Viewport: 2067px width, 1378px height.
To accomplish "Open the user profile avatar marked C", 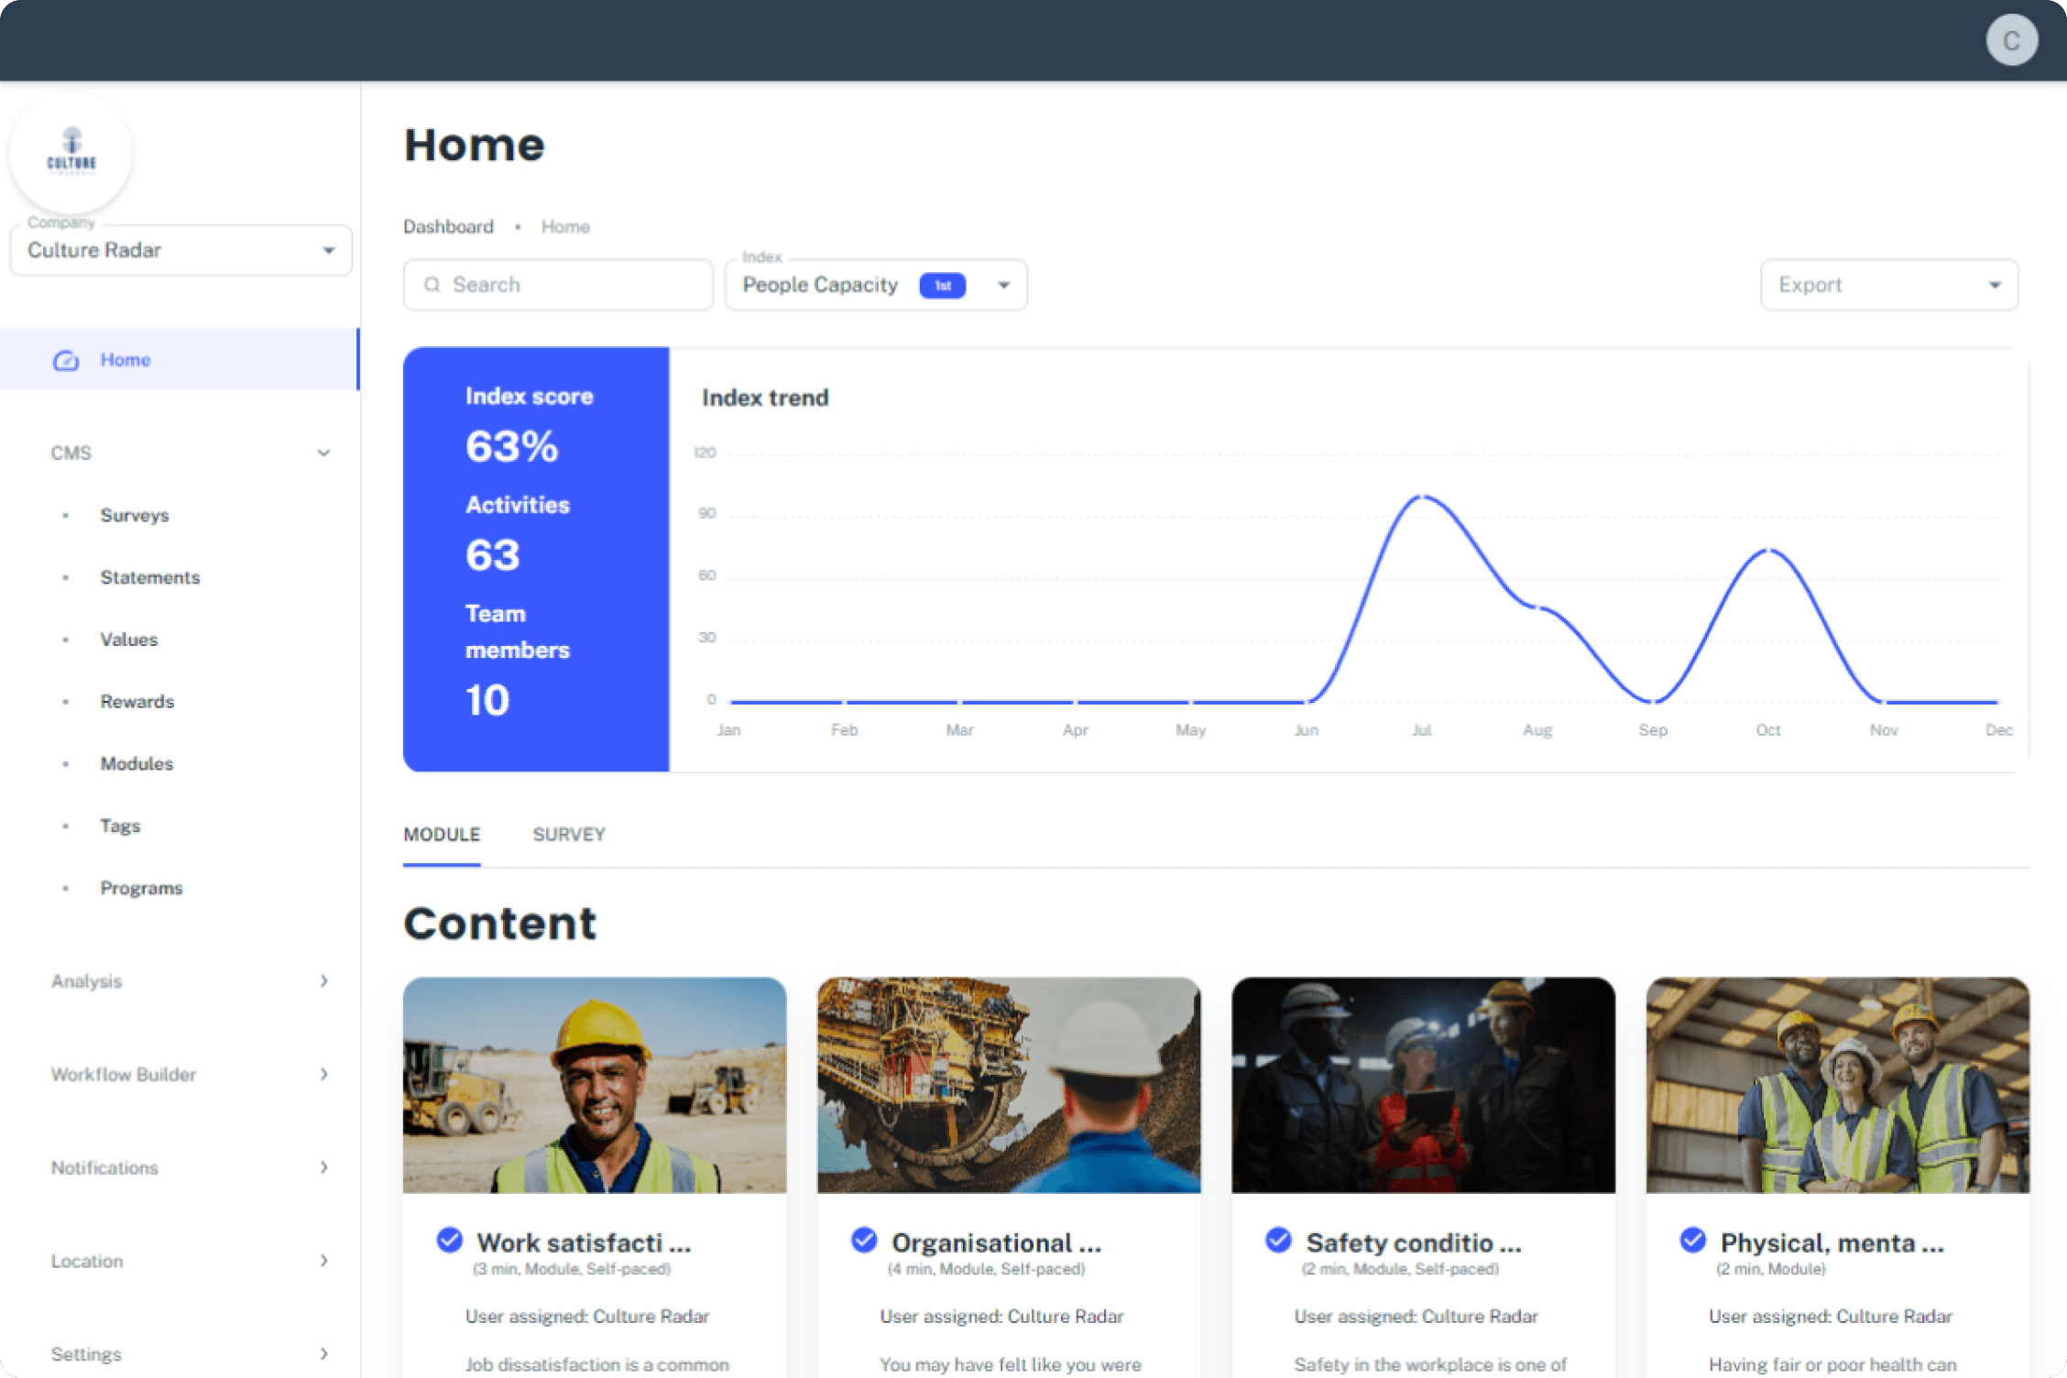I will [x=2011, y=39].
